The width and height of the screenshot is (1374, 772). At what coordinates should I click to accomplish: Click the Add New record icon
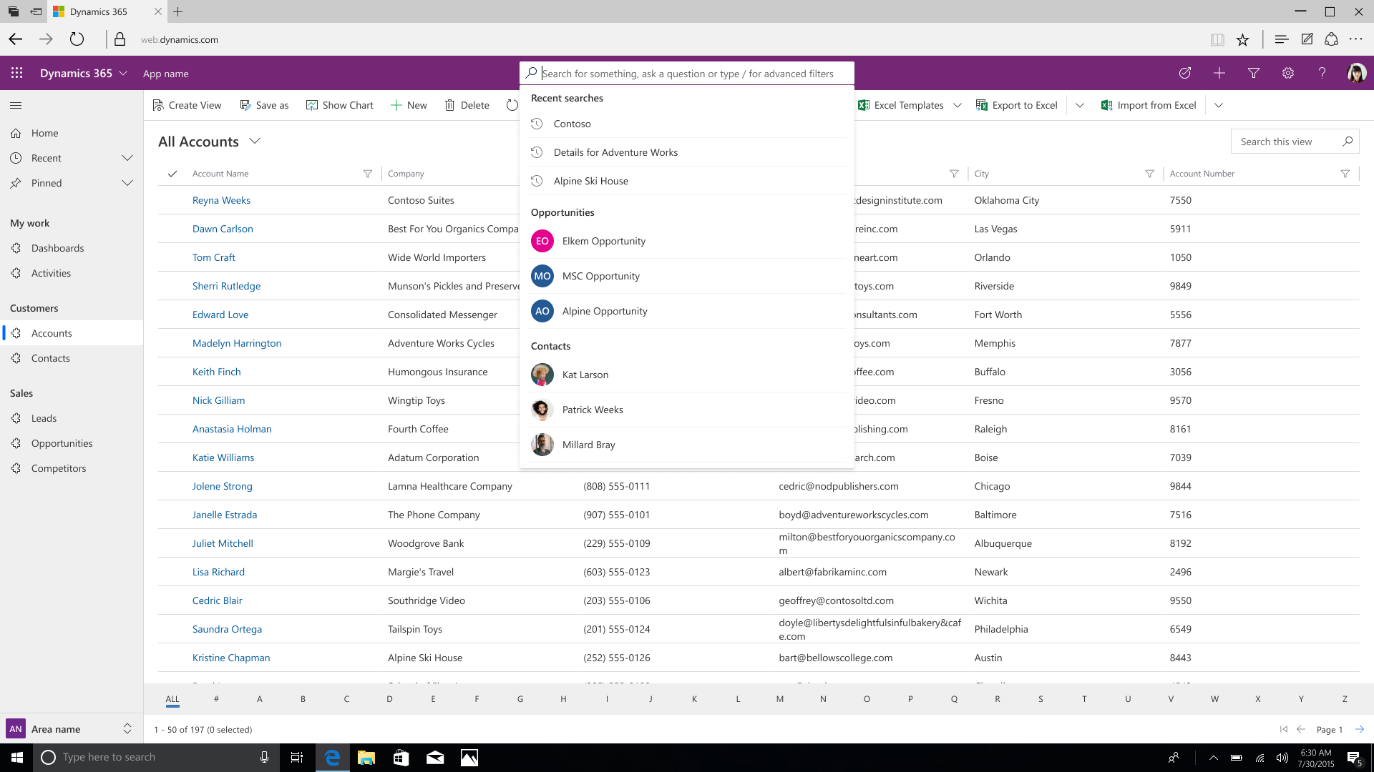coord(1219,74)
